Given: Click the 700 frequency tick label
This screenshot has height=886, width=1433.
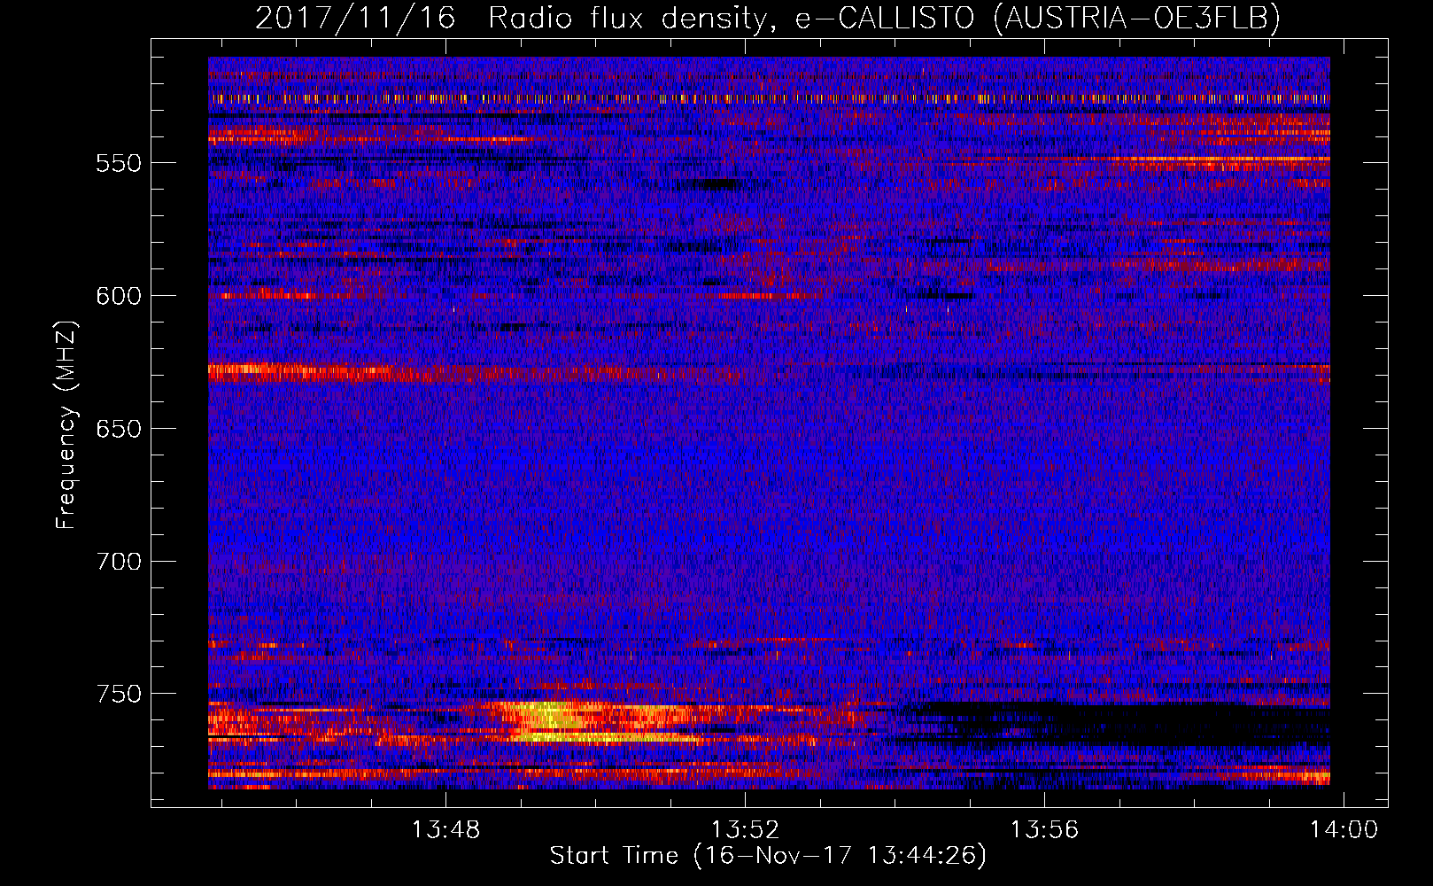Looking at the screenshot, I should click(x=119, y=562).
